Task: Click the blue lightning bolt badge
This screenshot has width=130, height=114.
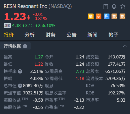Action: click(x=107, y=16)
